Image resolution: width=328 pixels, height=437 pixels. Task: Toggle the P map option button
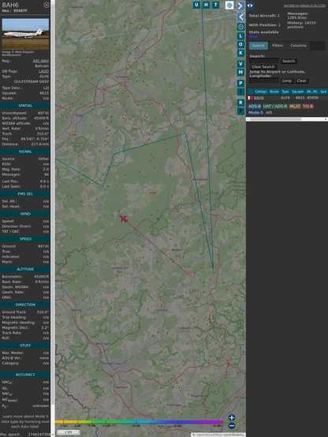pyautogui.click(x=240, y=84)
